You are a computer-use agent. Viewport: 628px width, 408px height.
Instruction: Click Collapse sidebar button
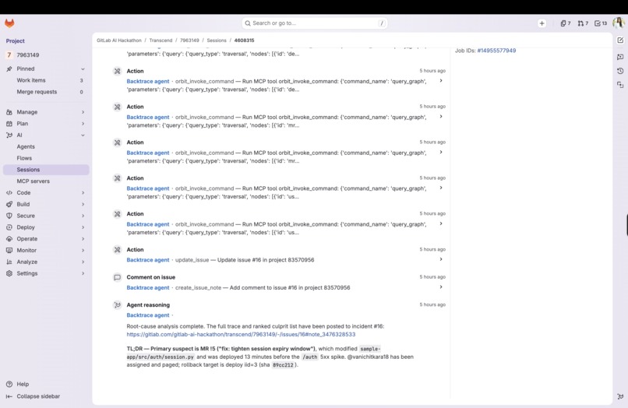pos(34,396)
